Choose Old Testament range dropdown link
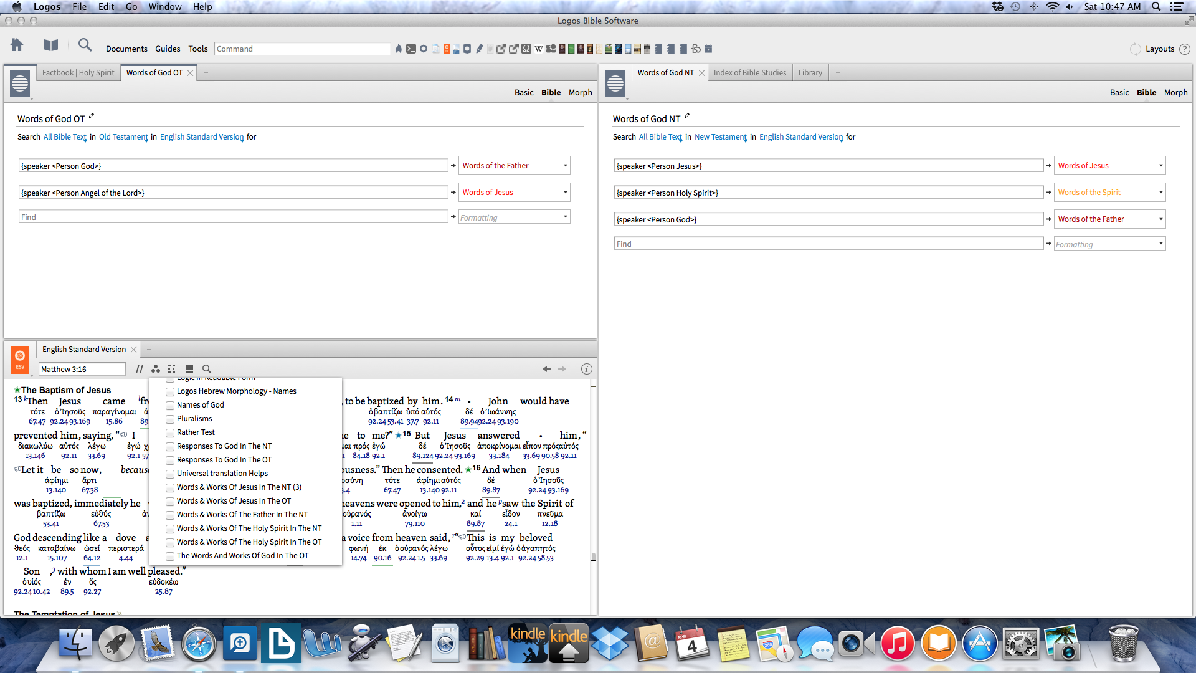The width and height of the screenshot is (1196, 673). coord(123,137)
